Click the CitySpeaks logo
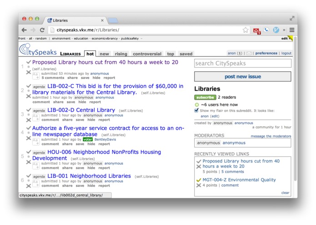The image size is (316, 225). pyautogui.click(x=38, y=50)
